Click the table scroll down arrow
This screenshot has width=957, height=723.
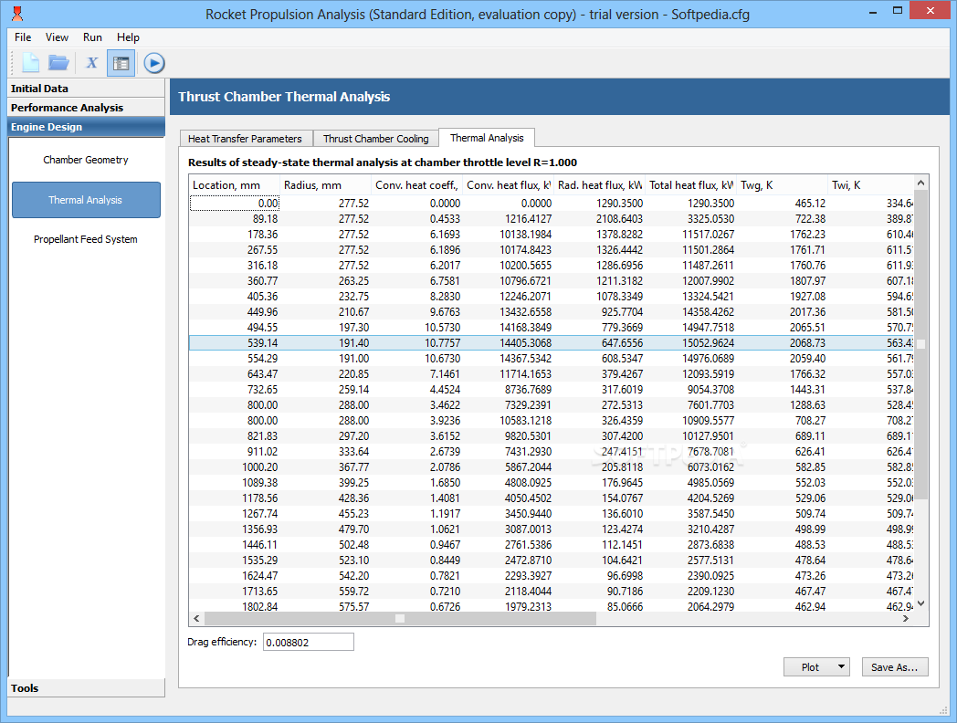click(921, 603)
